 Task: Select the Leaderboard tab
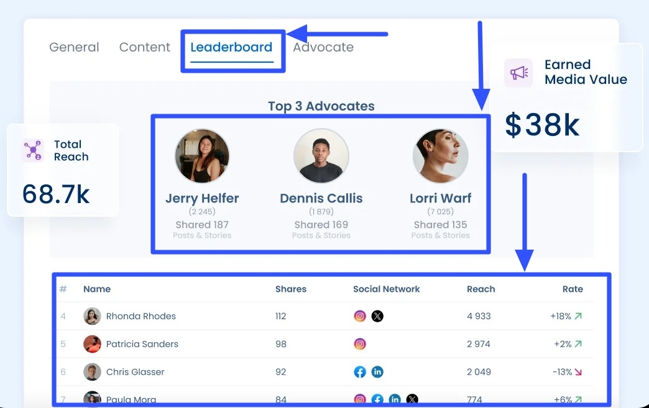click(x=231, y=47)
